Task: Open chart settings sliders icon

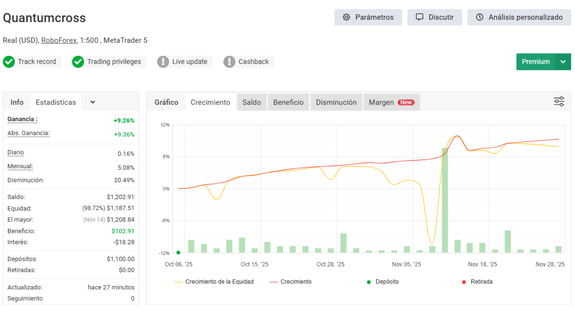Action: 559,101
